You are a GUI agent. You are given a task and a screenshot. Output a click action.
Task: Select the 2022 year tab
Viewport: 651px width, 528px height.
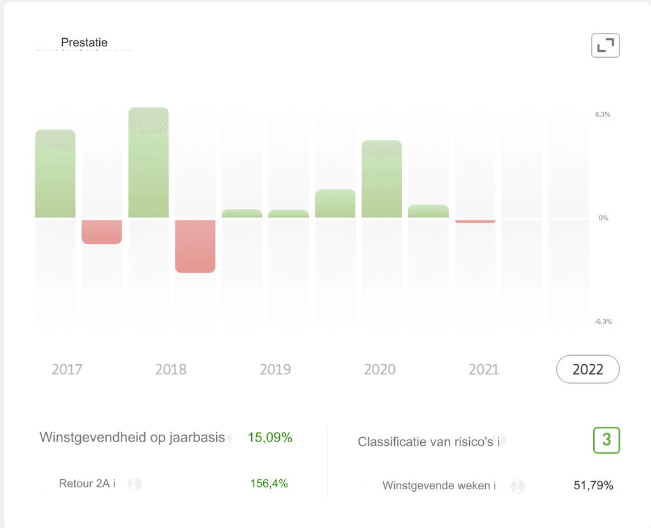[x=588, y=369]
